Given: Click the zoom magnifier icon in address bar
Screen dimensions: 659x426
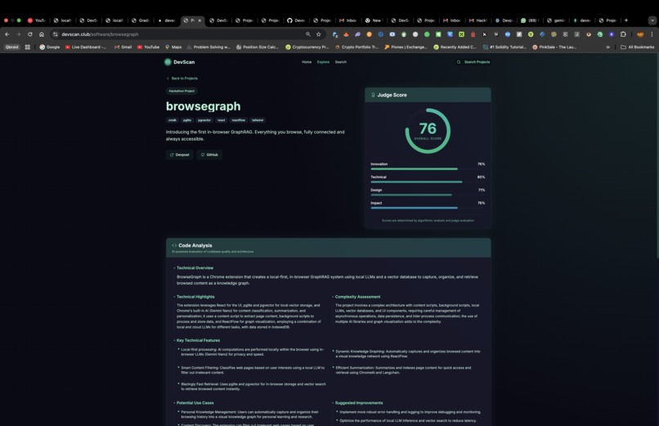Looking at the screenshot, I should pos(308,34).
